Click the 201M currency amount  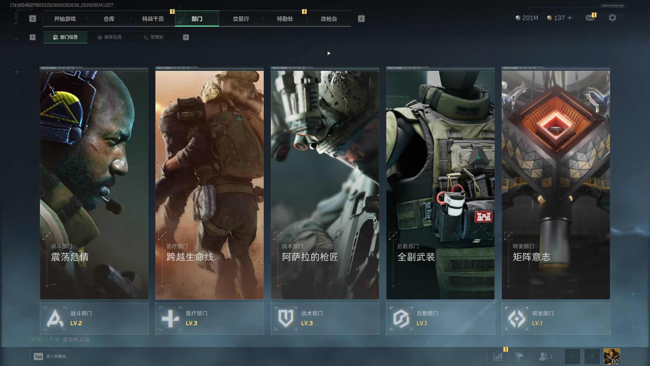coord(530,18)
